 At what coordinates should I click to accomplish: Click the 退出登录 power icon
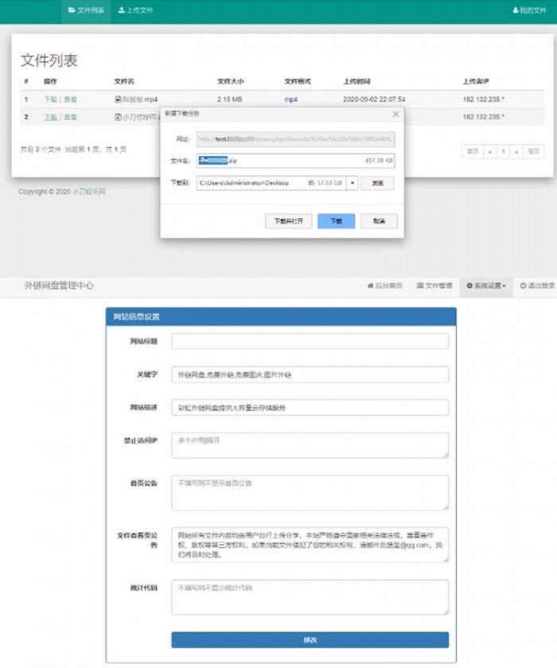tap(536, 285)
